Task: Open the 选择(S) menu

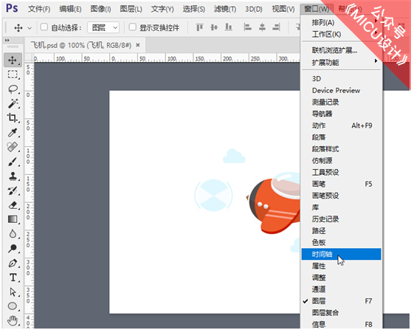Action: (x=194, y=9)
